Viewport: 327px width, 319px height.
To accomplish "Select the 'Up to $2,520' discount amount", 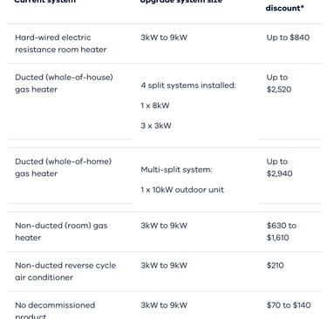I will click(279, 84).
